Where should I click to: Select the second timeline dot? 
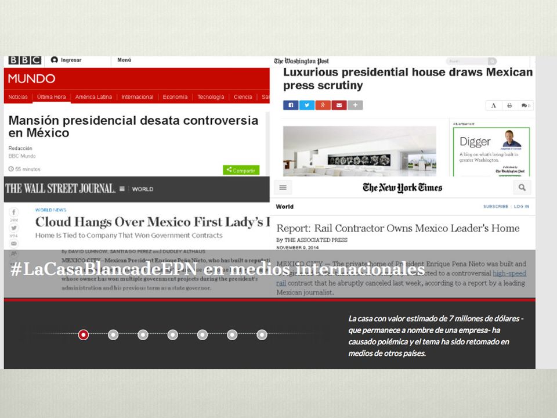113,335
